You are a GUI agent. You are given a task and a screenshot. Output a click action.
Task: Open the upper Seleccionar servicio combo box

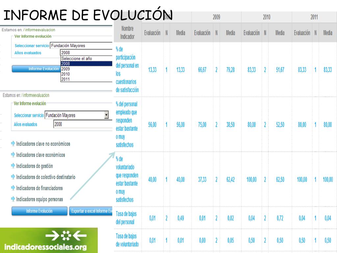click(81, 45)
